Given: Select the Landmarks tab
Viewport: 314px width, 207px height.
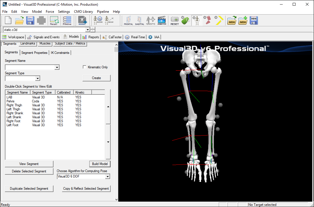Looking at the screenshot, I should click(28, 44).
